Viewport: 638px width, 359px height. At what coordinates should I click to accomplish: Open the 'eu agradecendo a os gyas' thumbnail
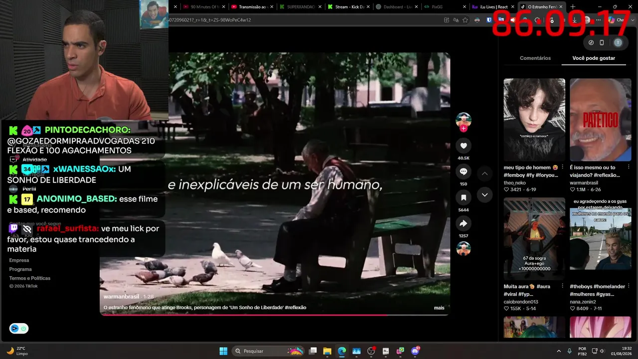601,239
